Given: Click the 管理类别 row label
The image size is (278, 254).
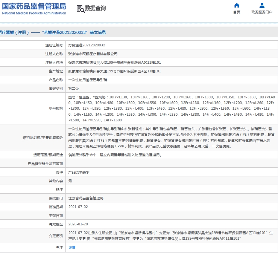Looking at the screenshot, I should 56,89.
